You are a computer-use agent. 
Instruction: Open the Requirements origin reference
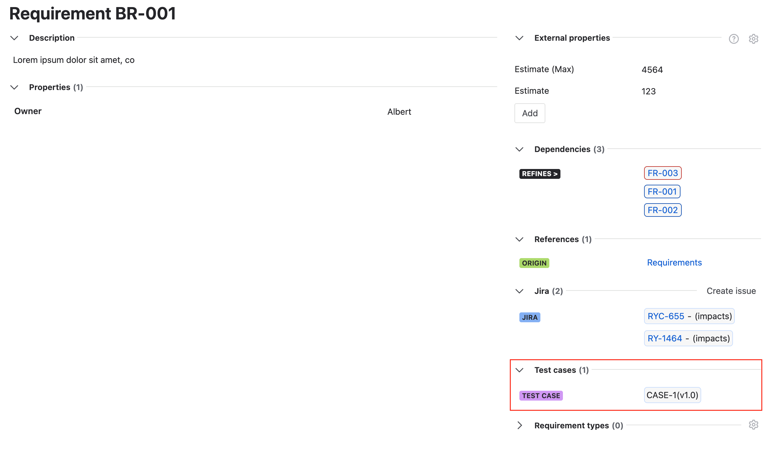(x=674, y=262)
